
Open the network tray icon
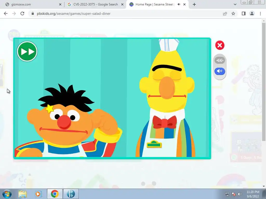coord(227,194)
